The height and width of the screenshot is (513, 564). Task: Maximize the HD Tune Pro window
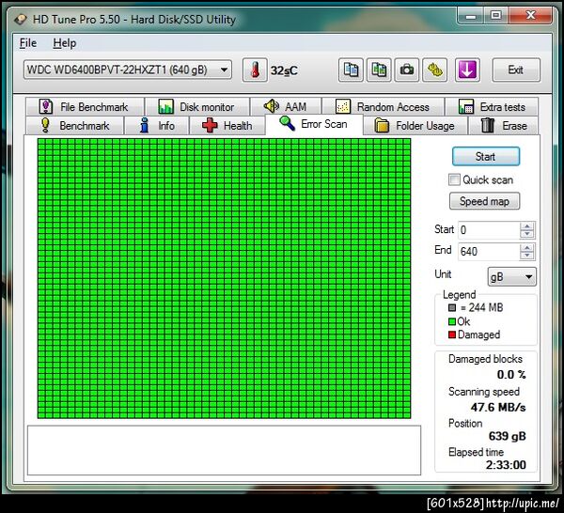(496, 15)
